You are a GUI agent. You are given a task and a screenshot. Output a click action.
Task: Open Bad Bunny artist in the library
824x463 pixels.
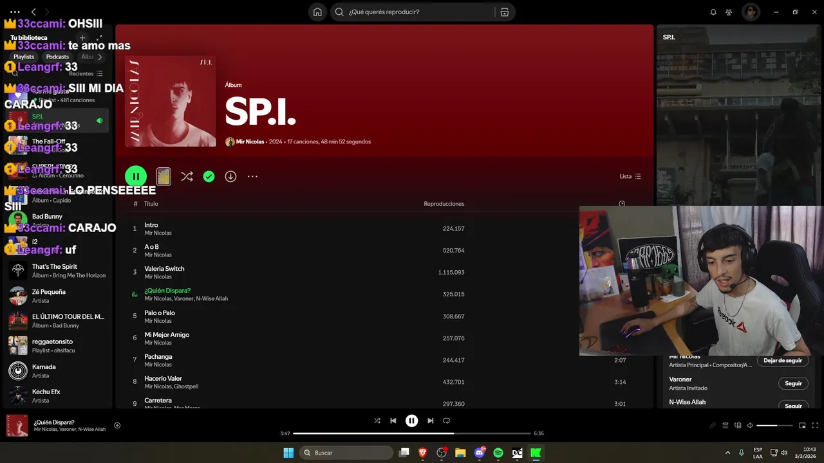pos(56,221)
